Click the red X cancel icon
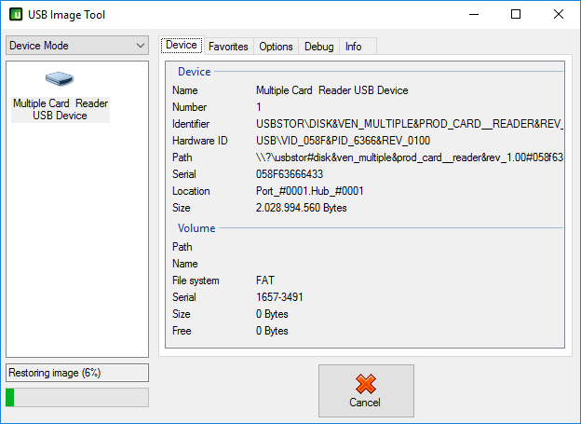This screenshot has width=581, height=424. coord(366,384)
